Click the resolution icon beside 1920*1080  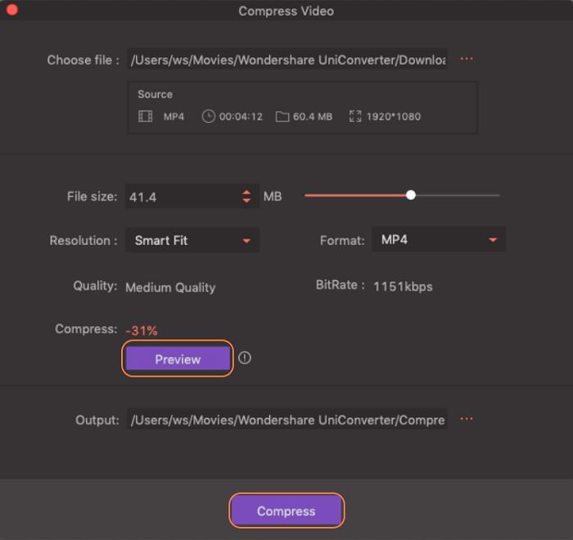(355, 116)
